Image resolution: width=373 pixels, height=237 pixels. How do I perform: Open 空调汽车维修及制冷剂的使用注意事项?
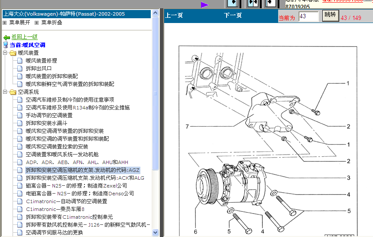point(70,100)
